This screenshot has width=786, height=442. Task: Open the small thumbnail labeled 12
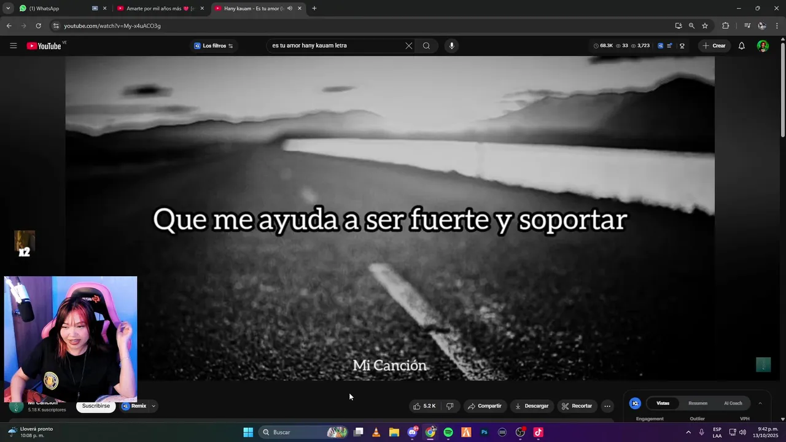25,243
